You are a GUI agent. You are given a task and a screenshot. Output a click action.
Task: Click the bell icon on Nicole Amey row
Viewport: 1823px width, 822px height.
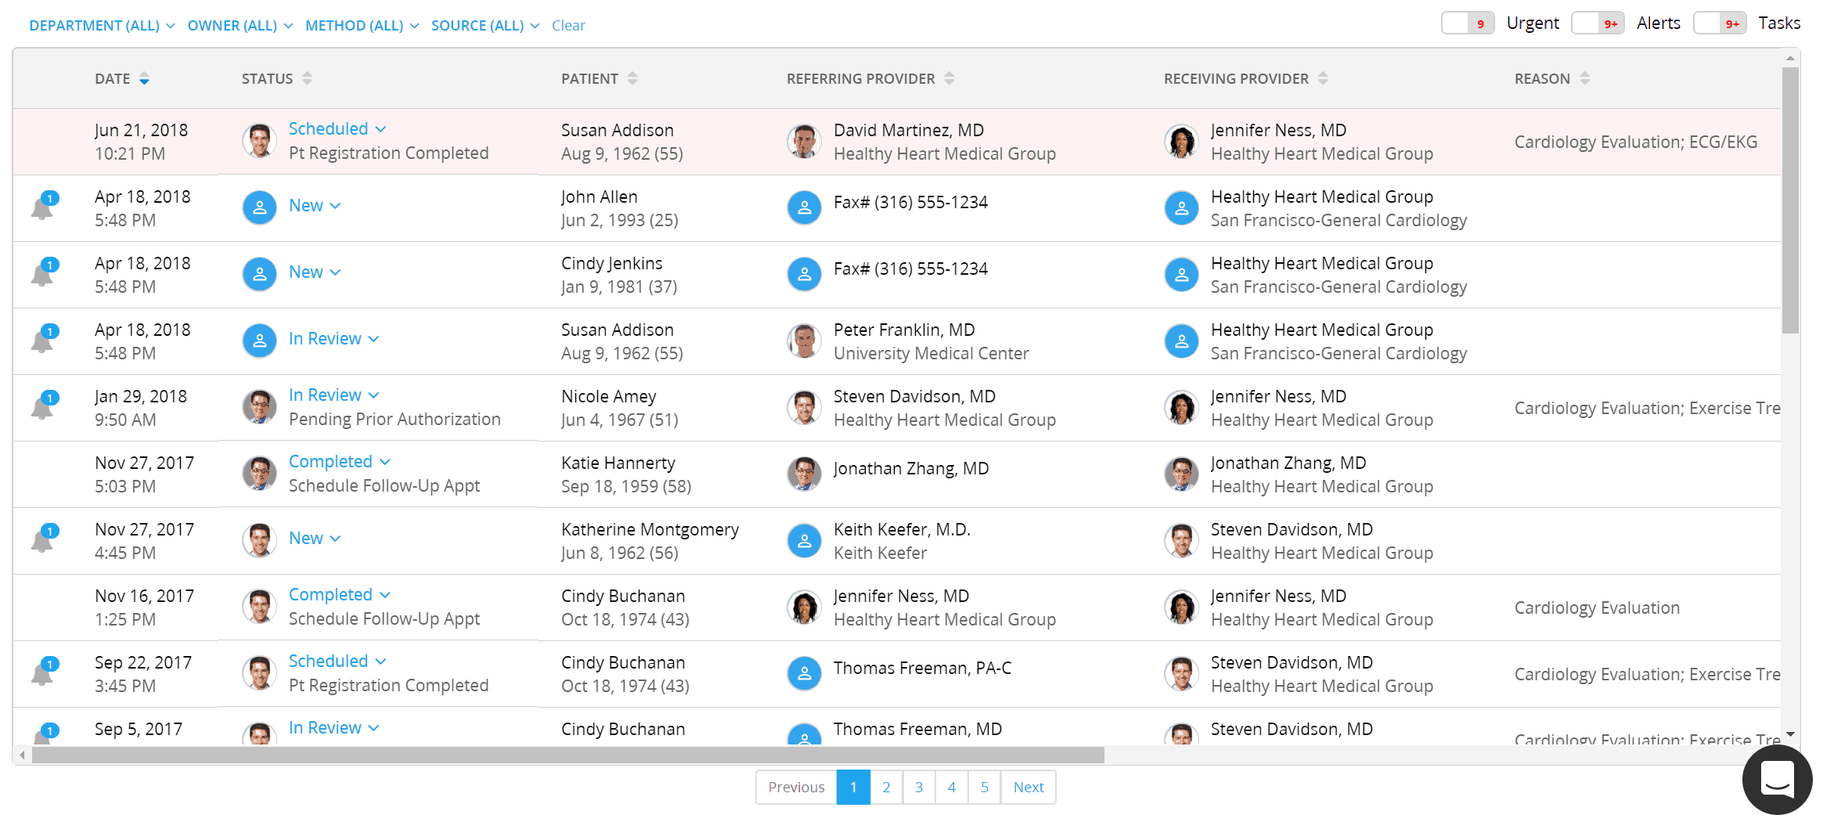[x=43, y=407]
